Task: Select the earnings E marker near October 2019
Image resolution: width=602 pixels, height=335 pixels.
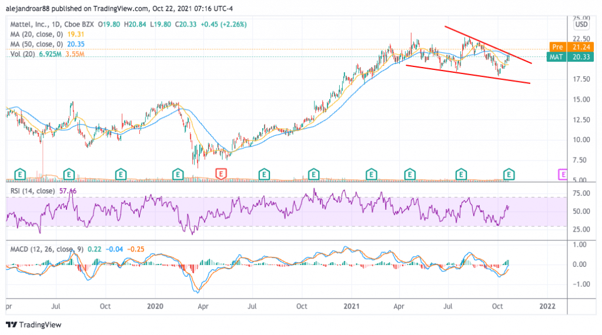Action: 121,174
